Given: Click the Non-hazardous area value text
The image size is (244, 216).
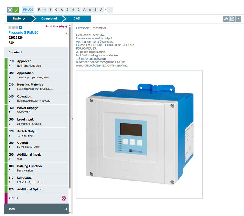Looking at the screenshot, I should click(x=29, y=66).
